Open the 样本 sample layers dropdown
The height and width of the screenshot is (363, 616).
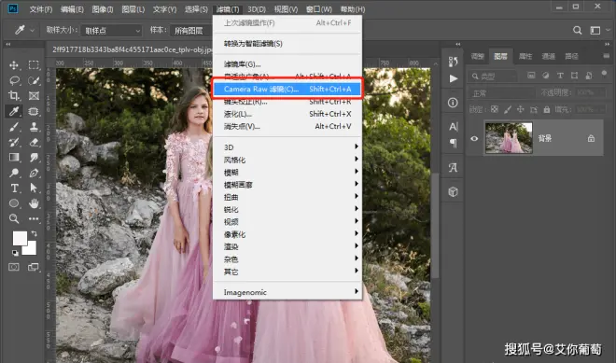click(x=191, y=30)
